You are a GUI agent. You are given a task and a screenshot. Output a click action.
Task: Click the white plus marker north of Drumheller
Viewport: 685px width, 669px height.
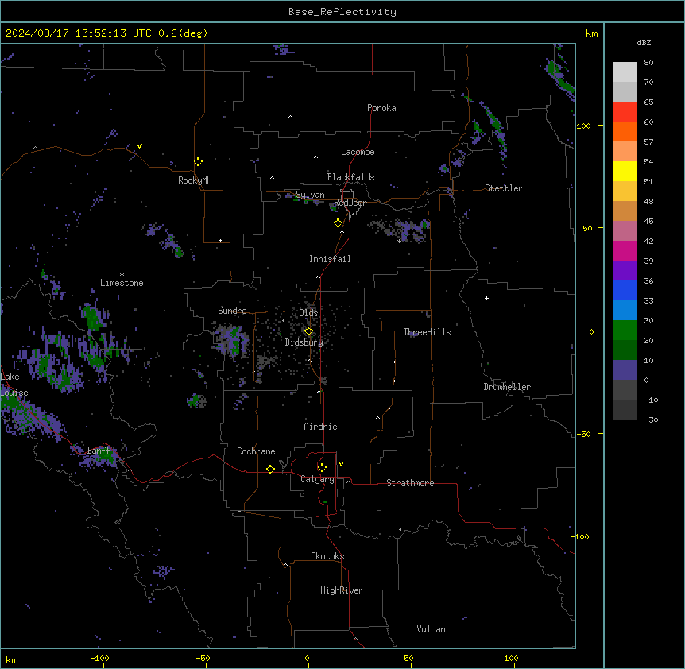(486, 298)
